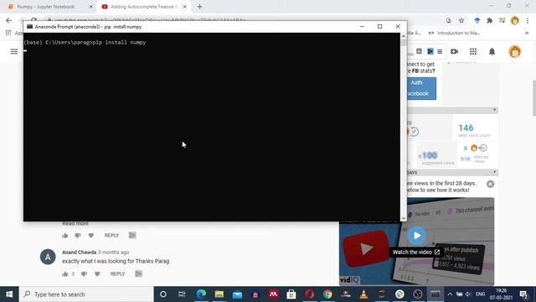This screenshot has width=536, height=302.
Task: Close the YouTube Adding Autocomplete tab
Action: pyautogui.click(x=184, y=7)
